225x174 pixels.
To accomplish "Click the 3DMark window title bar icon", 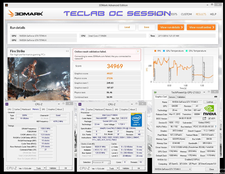I will coord(7,5).
